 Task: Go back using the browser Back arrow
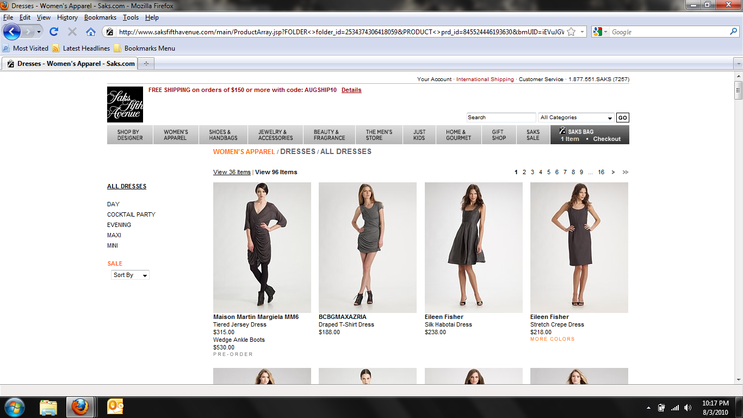(x=12, y=32)
